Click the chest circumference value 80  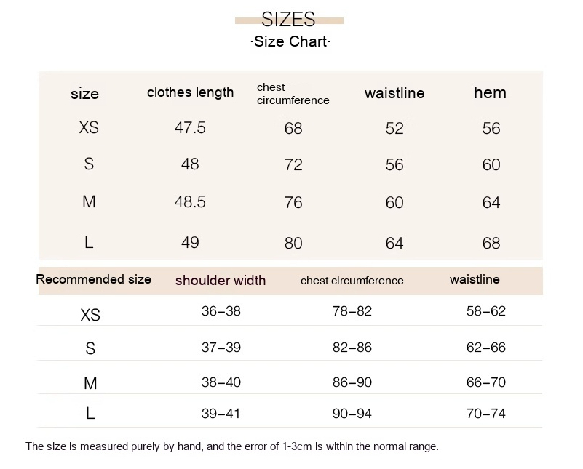coord(293,244)
